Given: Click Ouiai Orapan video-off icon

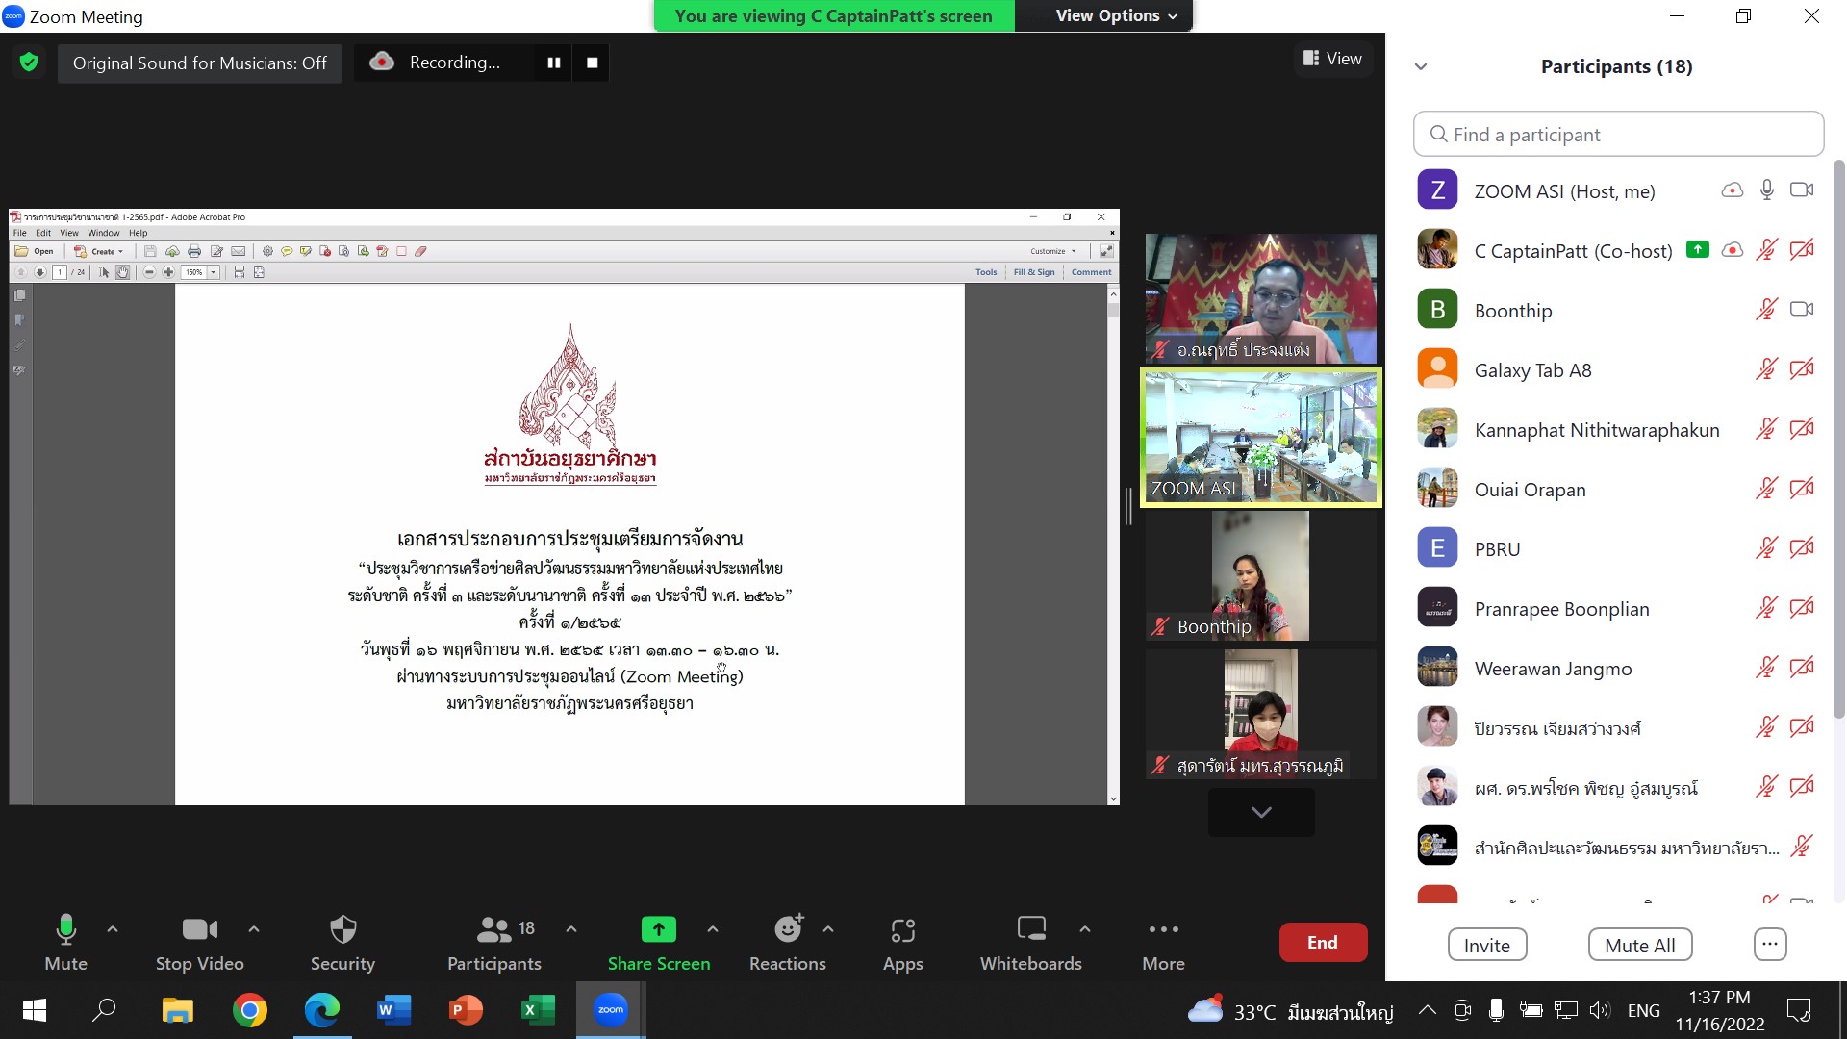Looking at the screenshot, I should click(1802, 489).
